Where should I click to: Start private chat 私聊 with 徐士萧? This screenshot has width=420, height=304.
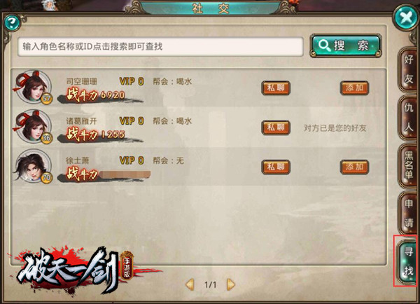click(276, 167)
